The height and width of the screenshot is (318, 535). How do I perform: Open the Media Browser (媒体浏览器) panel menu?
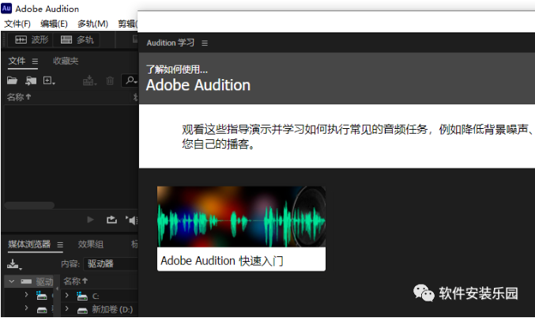(60, 245)
